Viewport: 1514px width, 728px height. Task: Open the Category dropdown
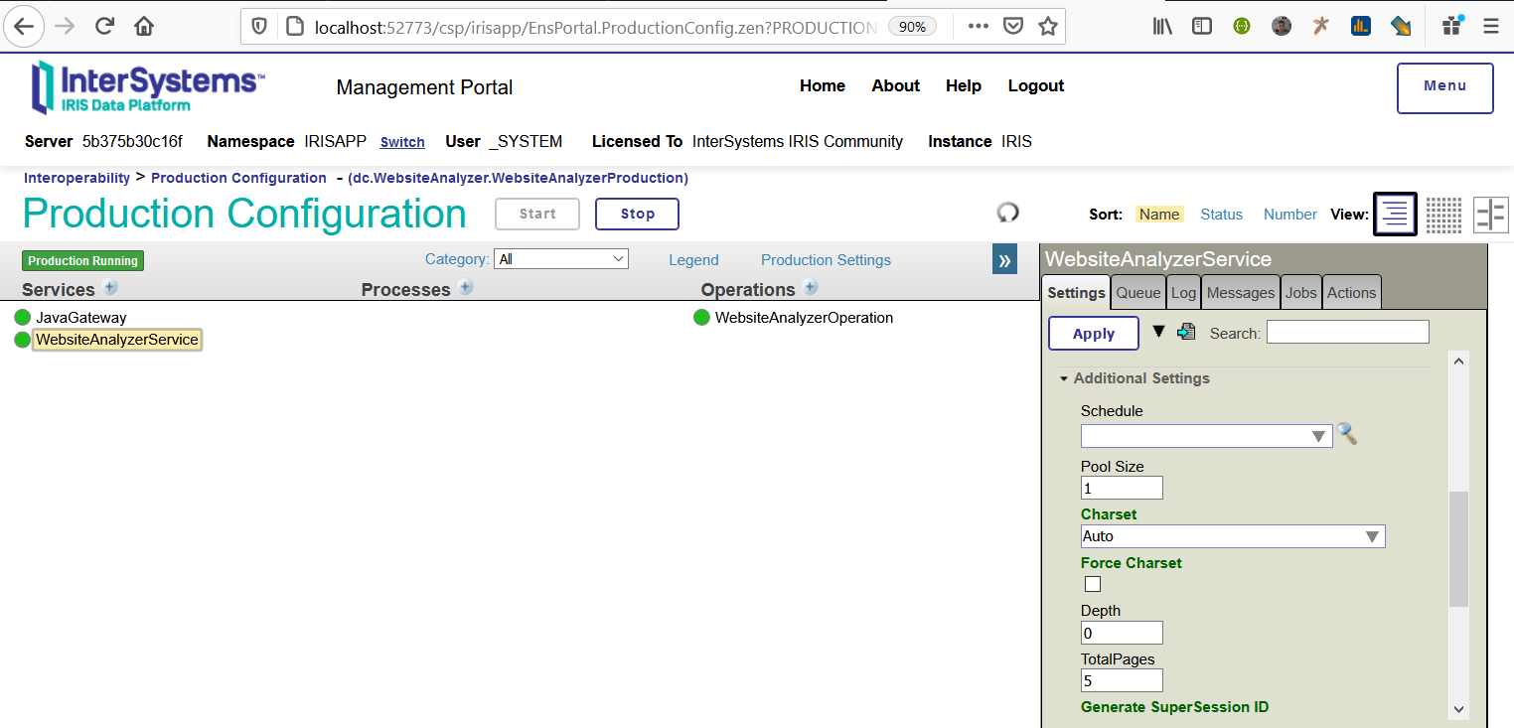(x=561, y=259)
